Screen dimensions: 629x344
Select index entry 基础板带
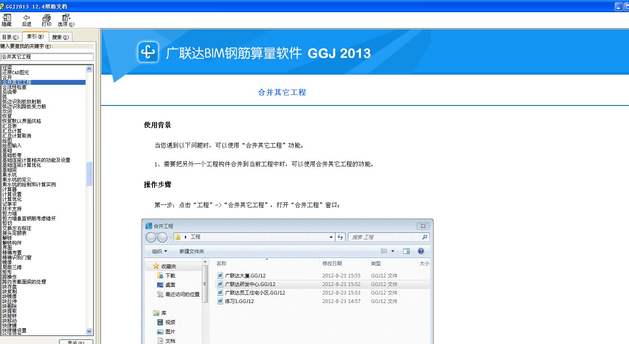tap(12, 155)
